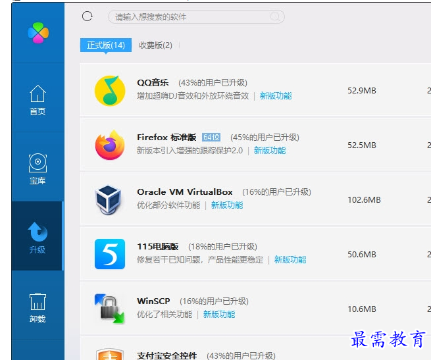Image resolution: width=431 pixels, height=360 pixels.
Task: Click the WinSCP title
Action: [154, 301]
